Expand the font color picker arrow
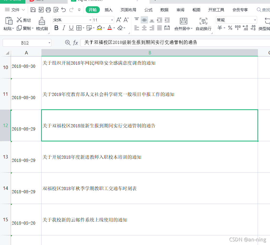Screen dimensions: 270x245 114,28
